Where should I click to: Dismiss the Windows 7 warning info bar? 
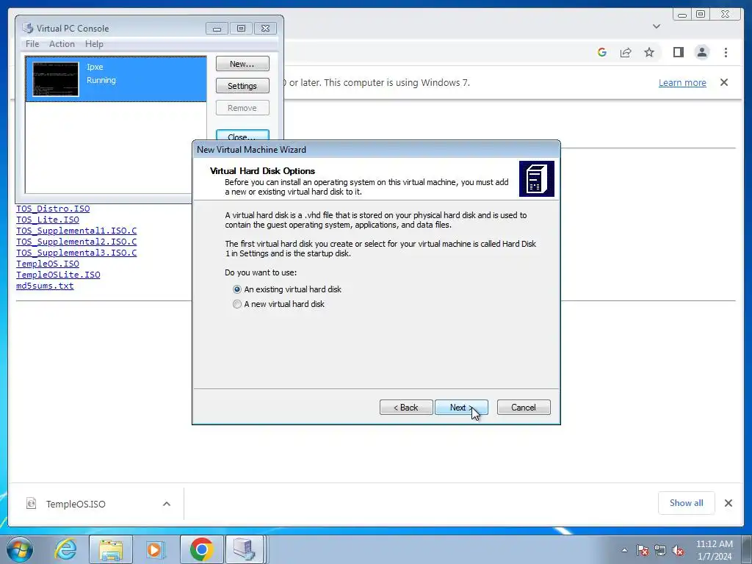coord(724,82)
